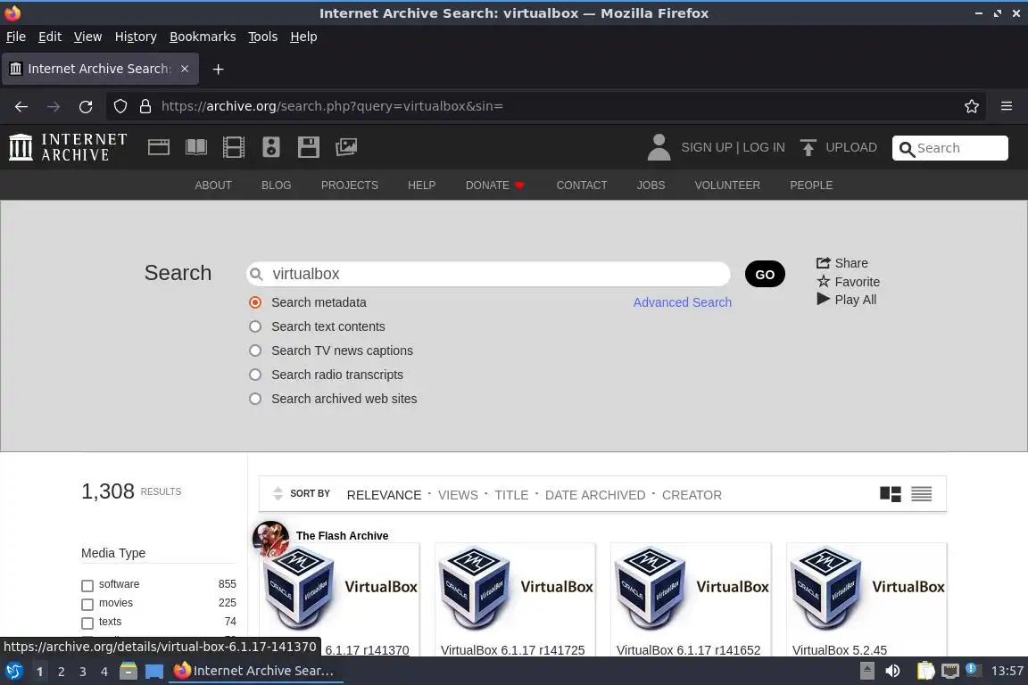The height and width of the screenshot is (685, 1028).
Task: Open the Firefox hamburger menu
Action: (1007, 106)
